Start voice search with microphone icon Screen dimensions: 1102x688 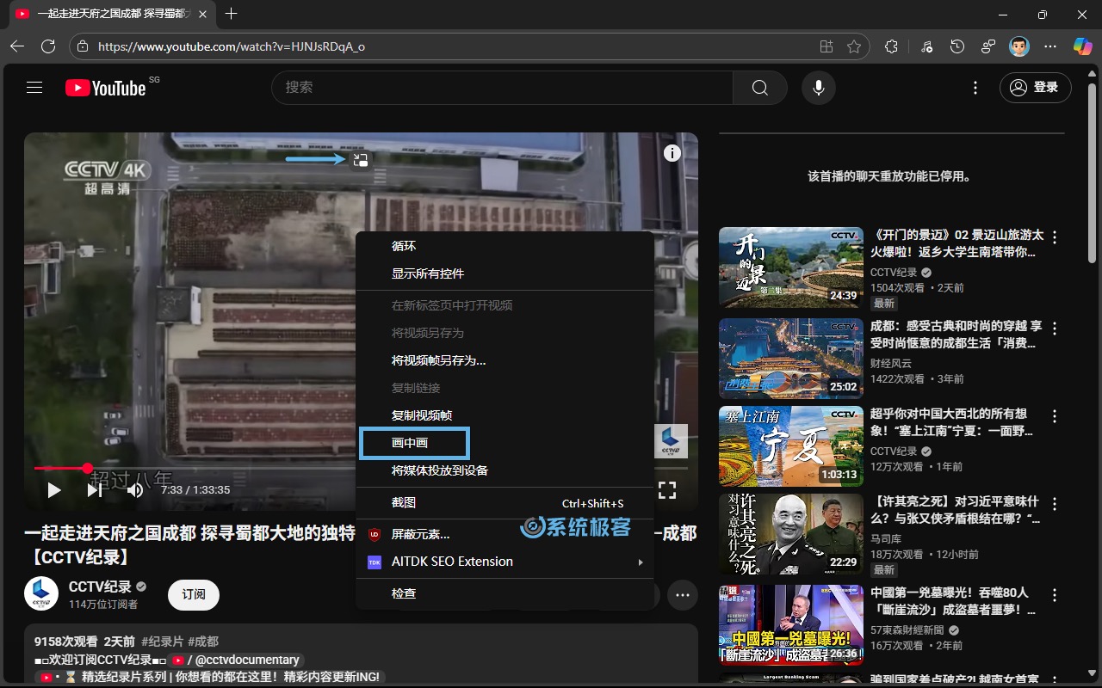tap(819, 88)
